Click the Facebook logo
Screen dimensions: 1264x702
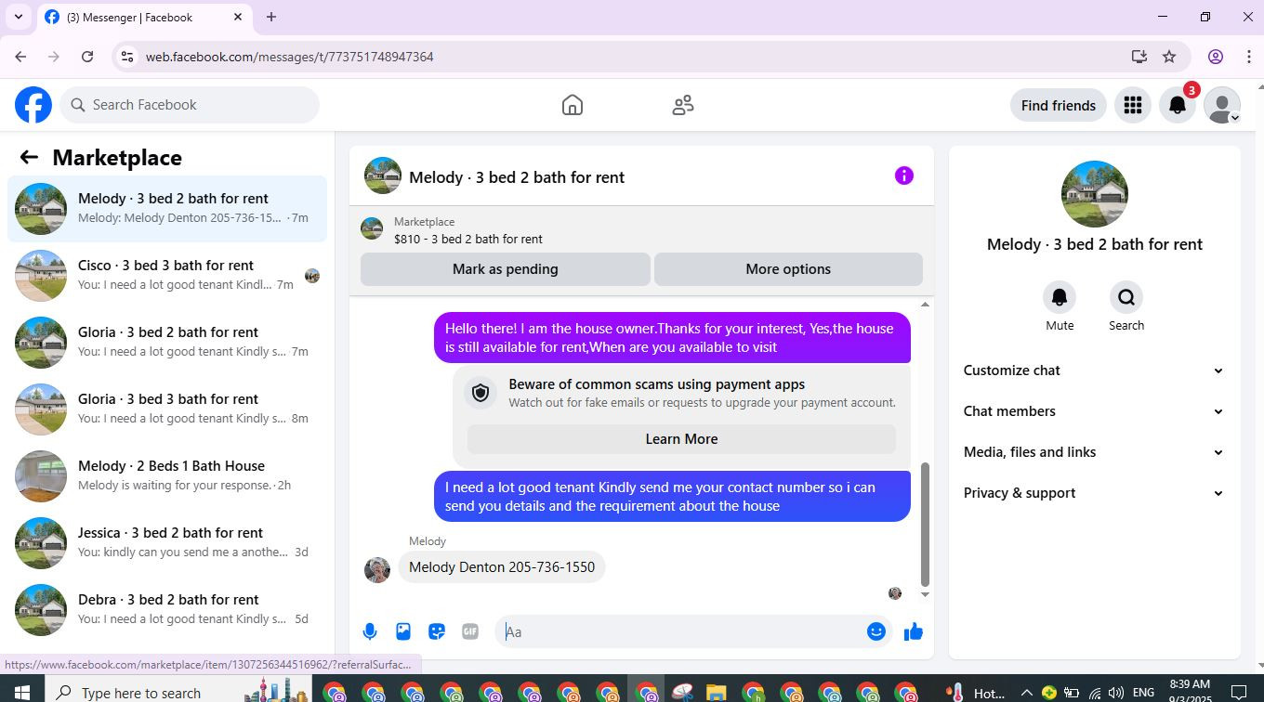33,105
